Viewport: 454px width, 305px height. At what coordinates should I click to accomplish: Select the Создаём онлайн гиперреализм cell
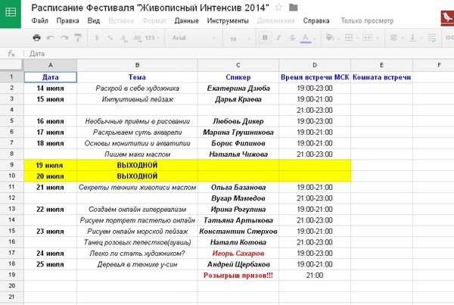pos(137,210)
